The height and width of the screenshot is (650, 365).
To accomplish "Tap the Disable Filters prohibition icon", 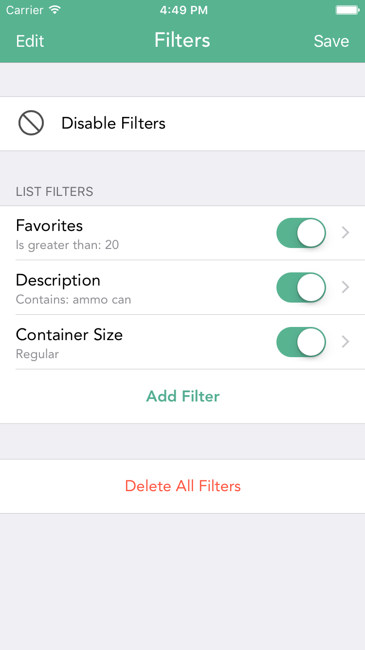I will coord(31,123).
